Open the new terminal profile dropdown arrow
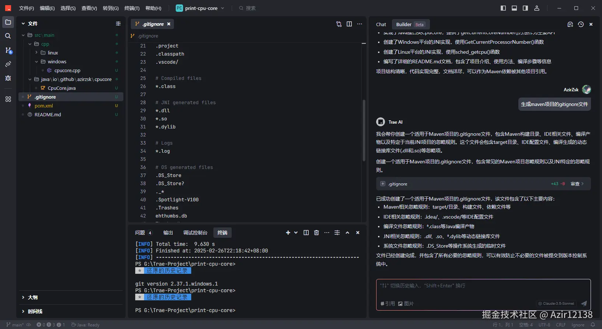 click(296, 233)
